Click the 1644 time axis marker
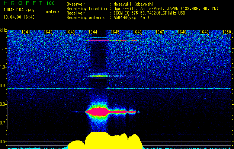This screenshot has width=234, height=149. click(93, 32)
